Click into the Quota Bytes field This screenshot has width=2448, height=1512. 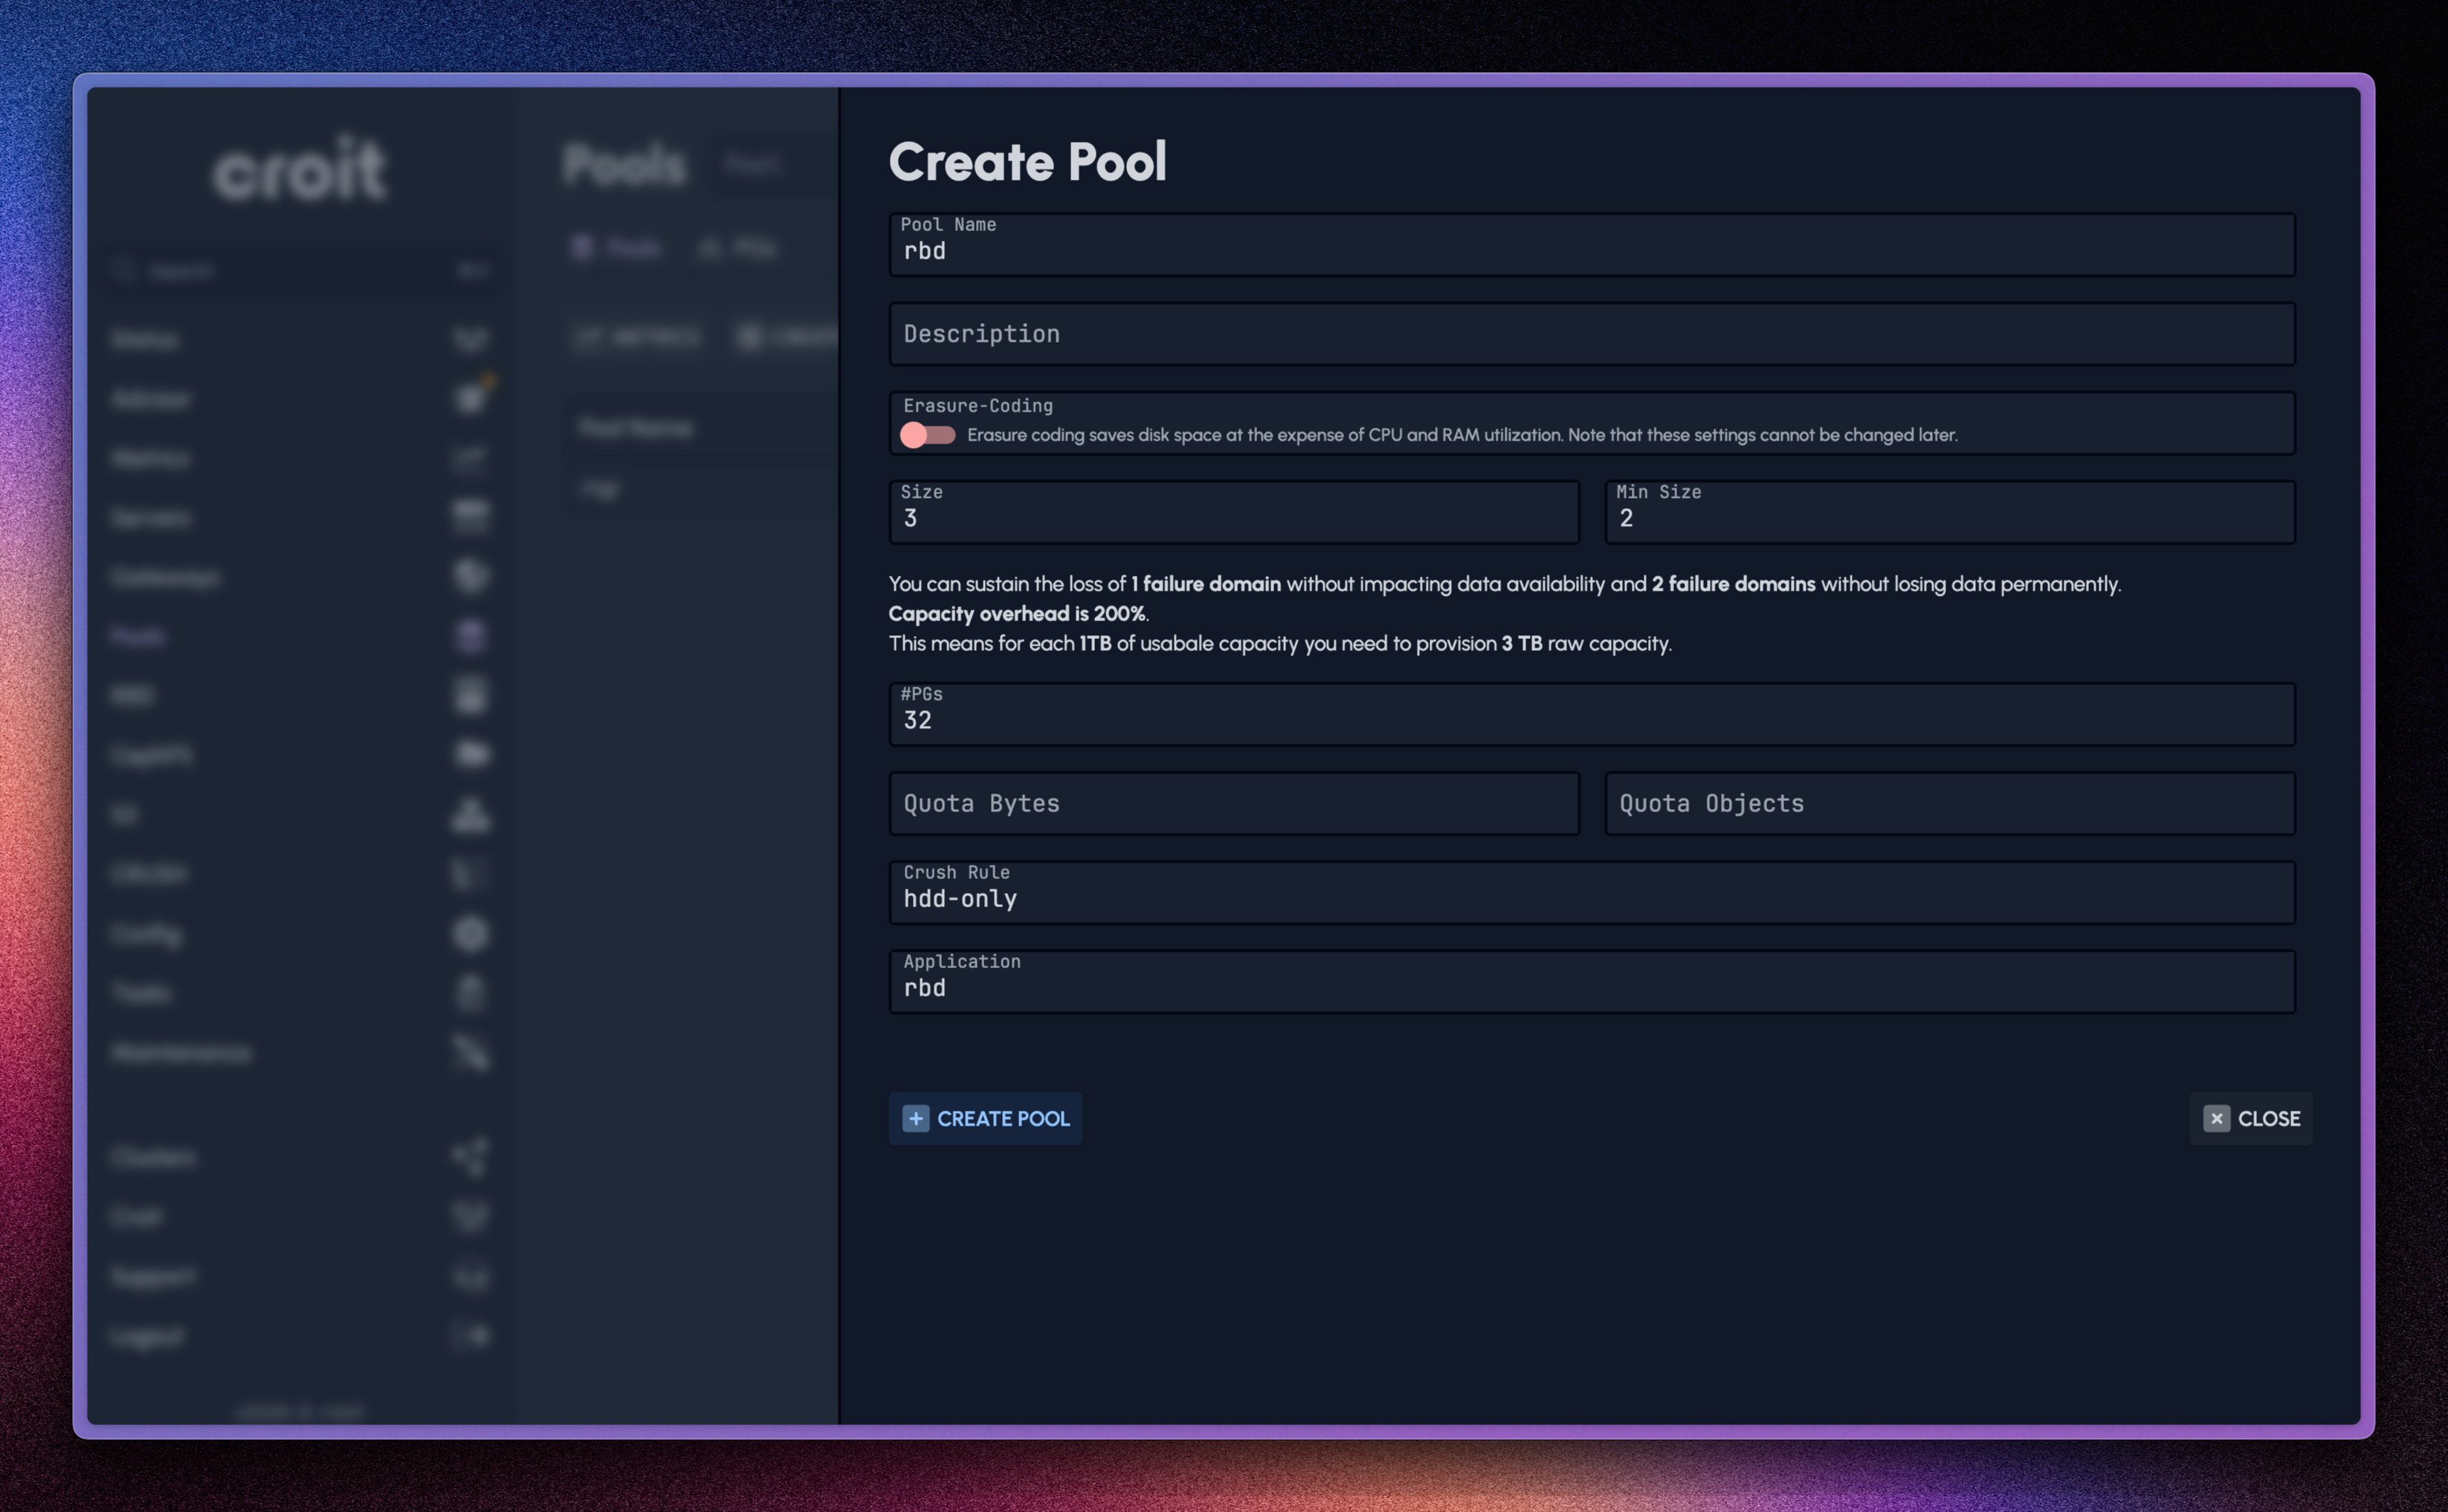click(1235, 803)
